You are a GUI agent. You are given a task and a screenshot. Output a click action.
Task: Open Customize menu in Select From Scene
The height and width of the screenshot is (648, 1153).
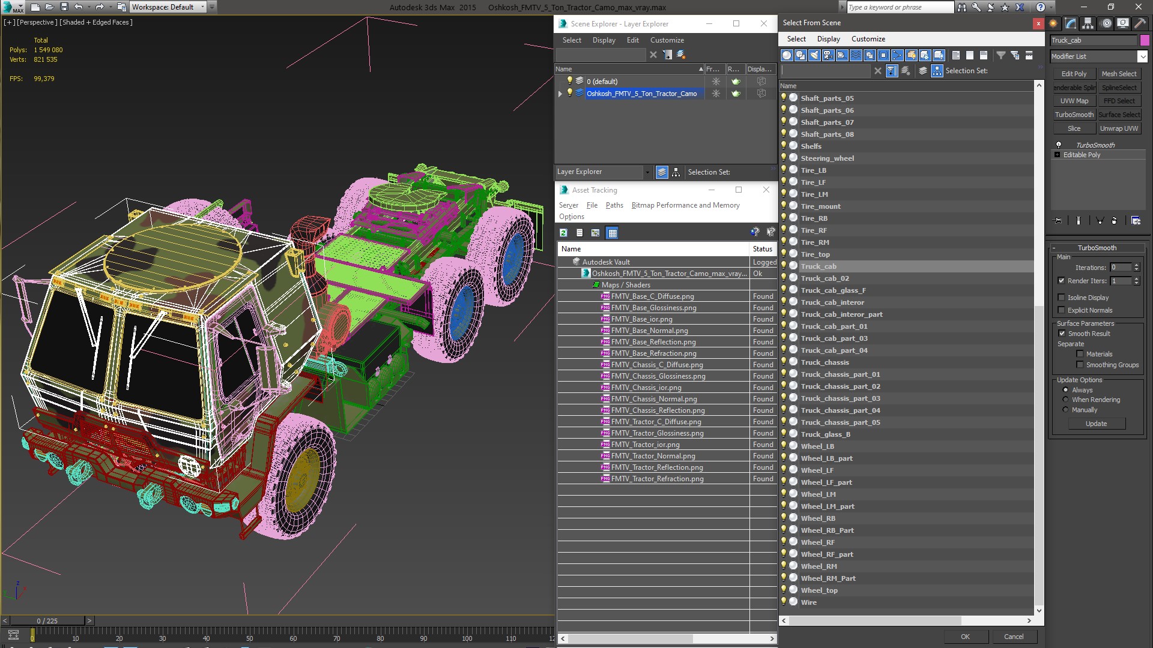[x=868, y=39]
